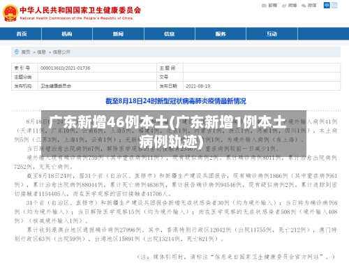This screenshot has width=349, height=268.
Task: Open the 互动 navigation menu item
Action: pyautogui.click(x=272, y=34)
